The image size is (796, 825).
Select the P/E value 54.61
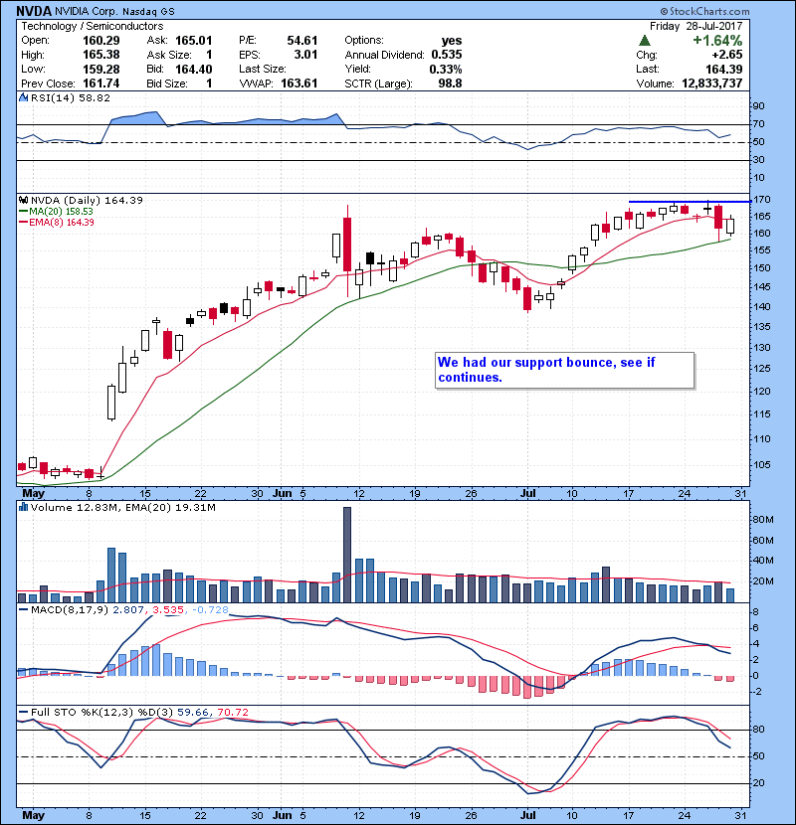pyautogui.click(x=302, y=41)
